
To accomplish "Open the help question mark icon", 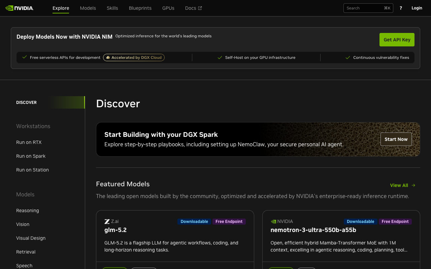I will click(x=401, y=8).
